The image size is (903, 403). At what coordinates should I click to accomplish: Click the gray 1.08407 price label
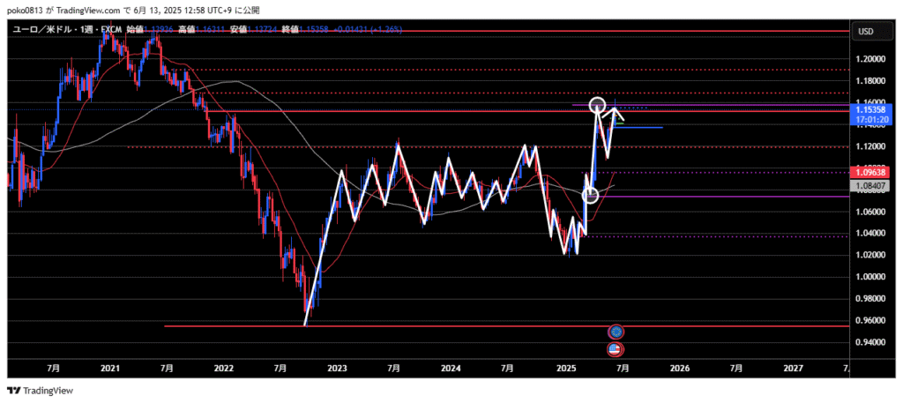click(x=869, y=185)
